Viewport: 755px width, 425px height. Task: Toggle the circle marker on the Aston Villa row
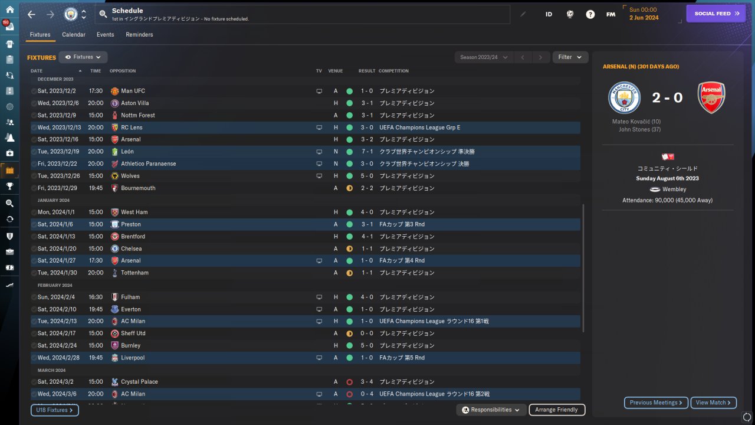coord(34,103)
